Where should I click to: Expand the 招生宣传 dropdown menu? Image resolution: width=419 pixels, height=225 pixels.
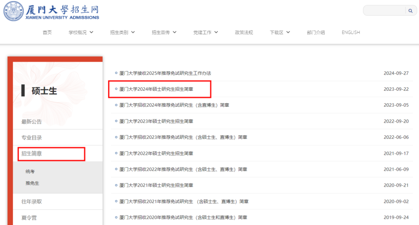164,32
